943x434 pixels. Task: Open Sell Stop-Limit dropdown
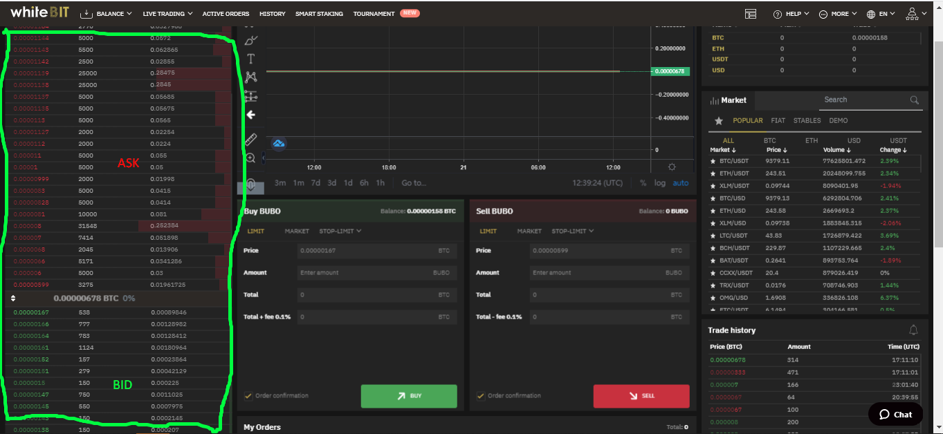point(573,231)
